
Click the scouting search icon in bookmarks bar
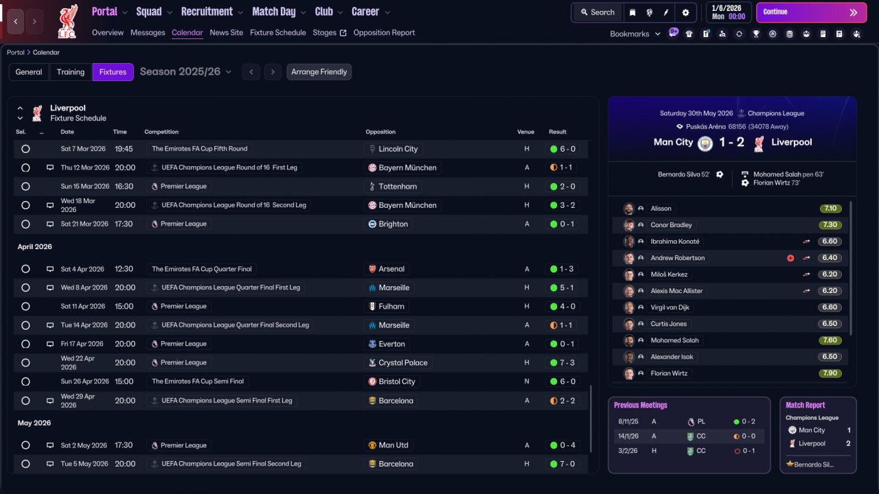[722, 34]
